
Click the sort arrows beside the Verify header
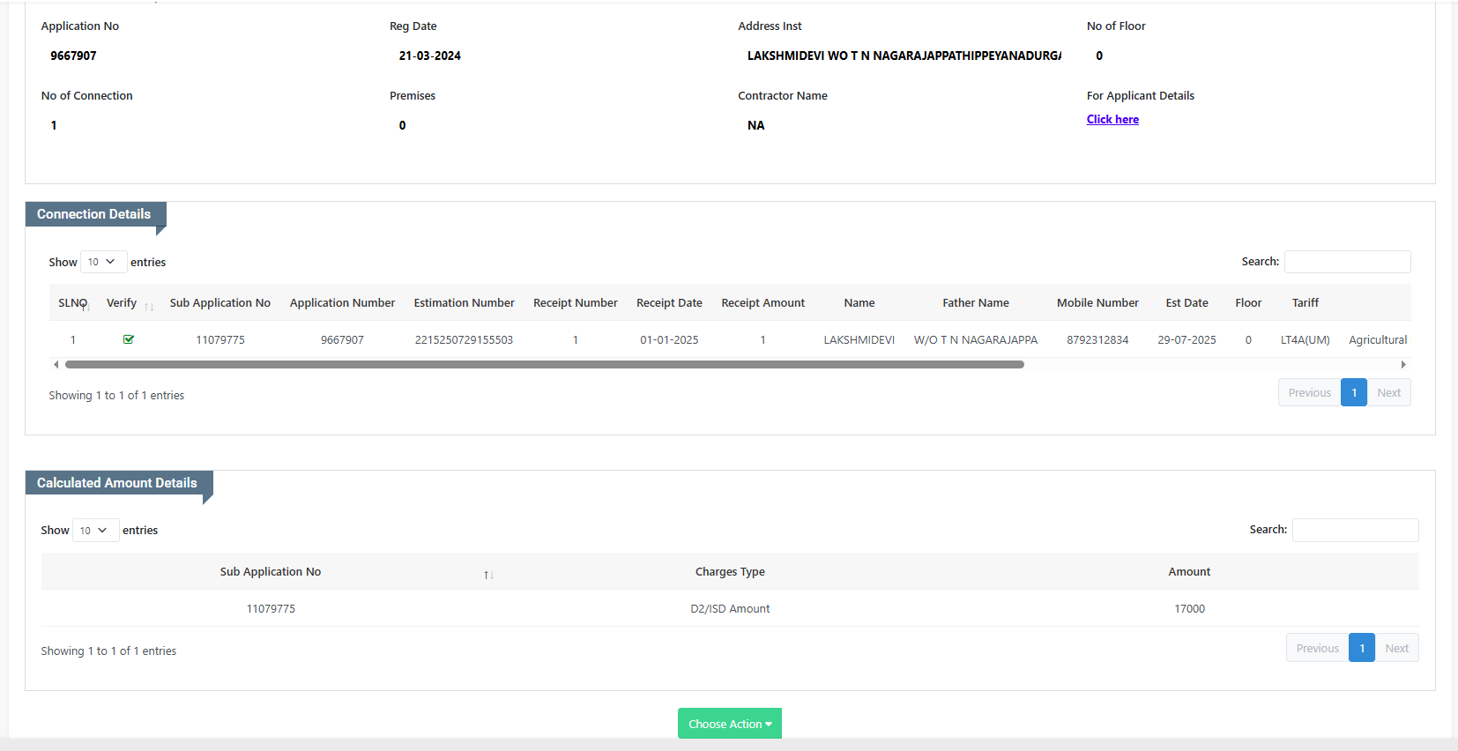149,307
